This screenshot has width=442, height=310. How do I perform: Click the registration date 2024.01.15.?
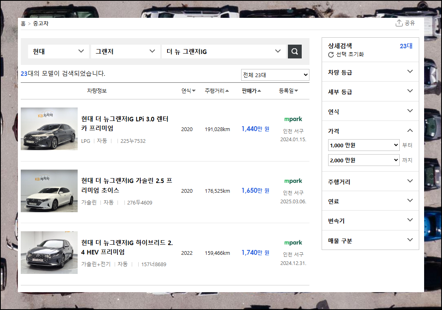tap(293, 140)
